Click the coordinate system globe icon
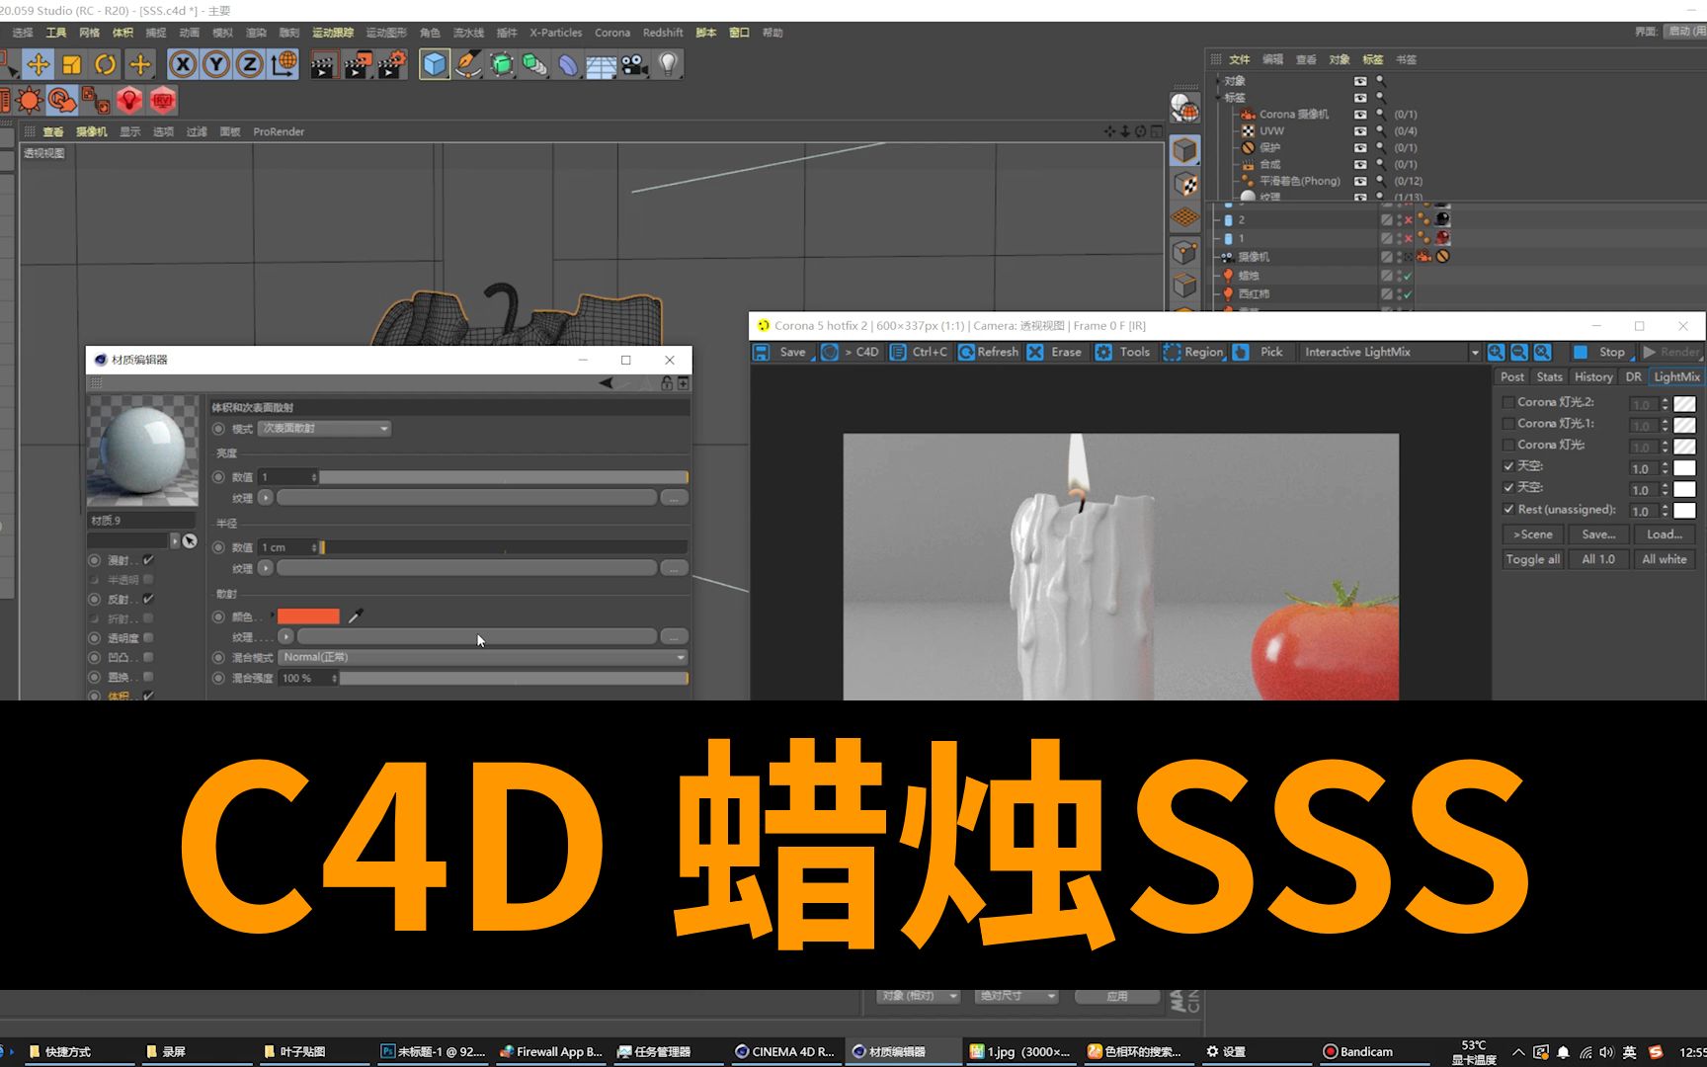 [x=284, y=65]
